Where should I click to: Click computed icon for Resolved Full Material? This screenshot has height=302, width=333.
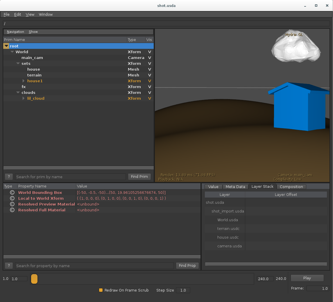coord(12,210)
